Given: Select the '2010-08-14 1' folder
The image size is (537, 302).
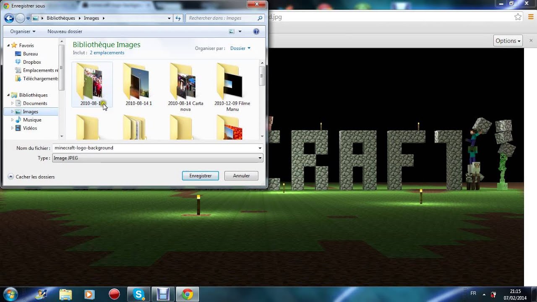Looking at the screenshot, I should pos(138,86).
